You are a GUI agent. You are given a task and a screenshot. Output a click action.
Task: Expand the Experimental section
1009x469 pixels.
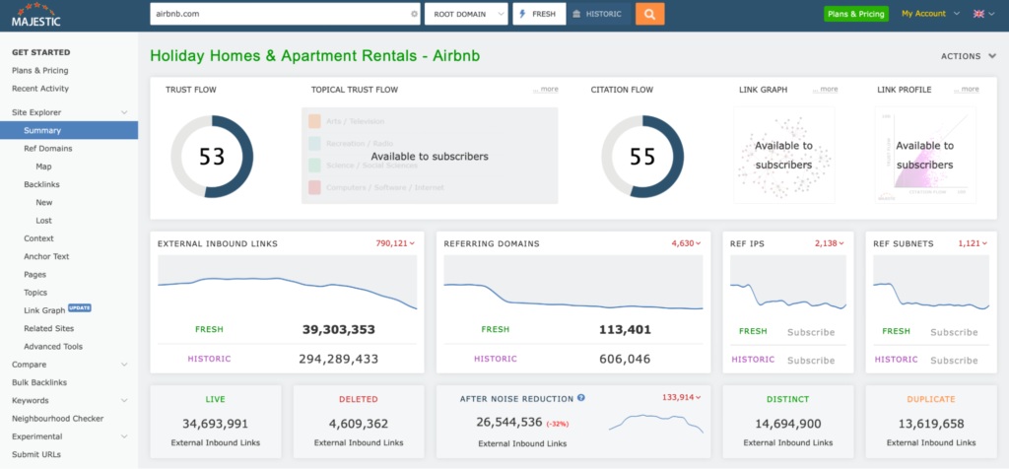(x=124, y=436)
